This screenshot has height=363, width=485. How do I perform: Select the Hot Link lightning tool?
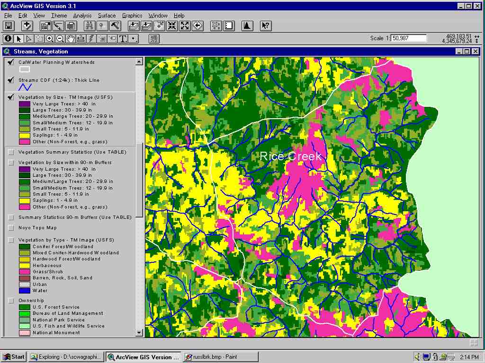point(91,39)
